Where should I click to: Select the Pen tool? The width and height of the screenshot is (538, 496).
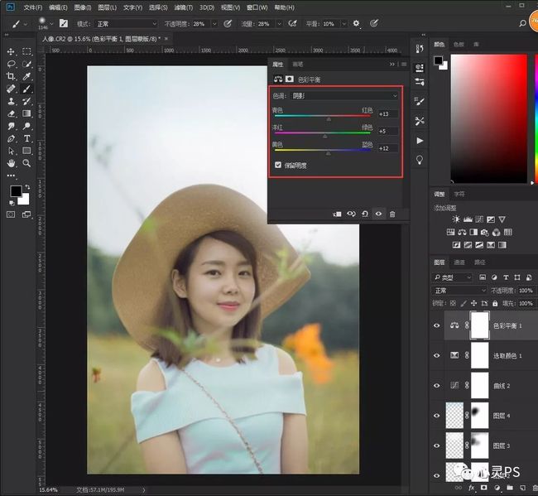pyautogui.click(x=11, y=138)
